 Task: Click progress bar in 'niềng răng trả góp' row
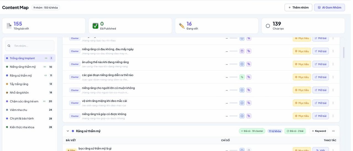point(233,116)
